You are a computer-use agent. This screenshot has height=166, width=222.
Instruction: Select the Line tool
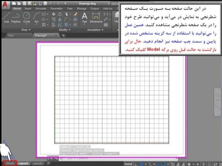click(6, 18)
